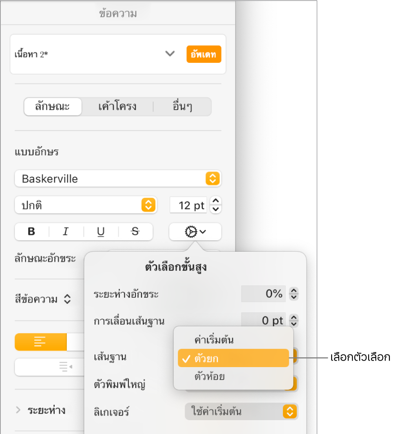Click การเลื่อนเส้นฐาน label
The height and width of the screenshot is (434, 396).
[x=129, y=321]
